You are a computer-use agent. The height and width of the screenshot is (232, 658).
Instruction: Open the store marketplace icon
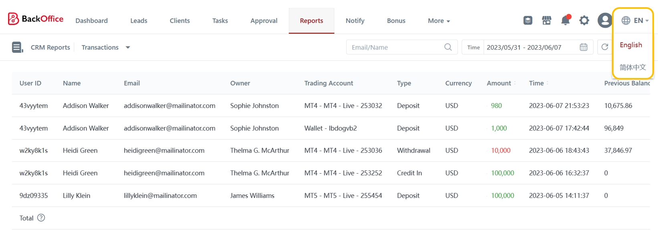pos(547,20)
